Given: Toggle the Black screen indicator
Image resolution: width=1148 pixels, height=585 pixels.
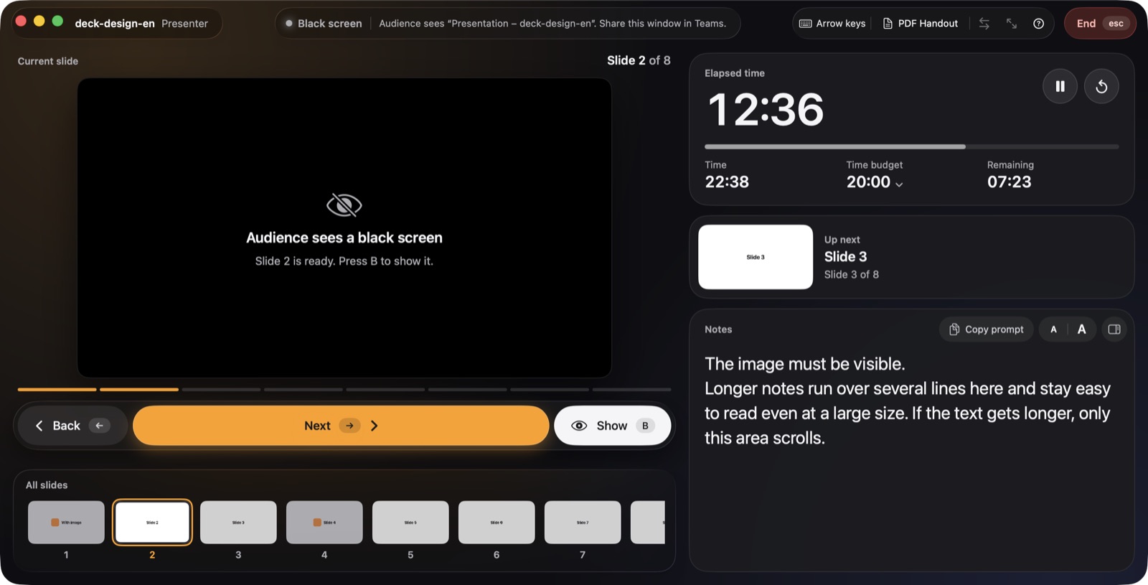Looking at the screenshot, I should [x=324, y=24].
